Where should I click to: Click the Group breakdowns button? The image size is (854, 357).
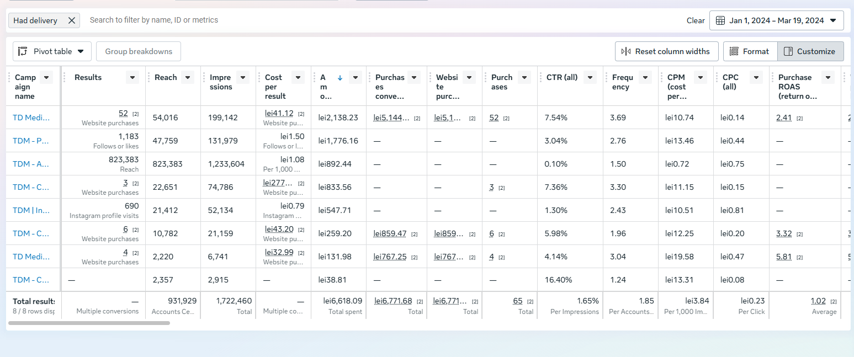pyautogui.click(x=139, y=51)
